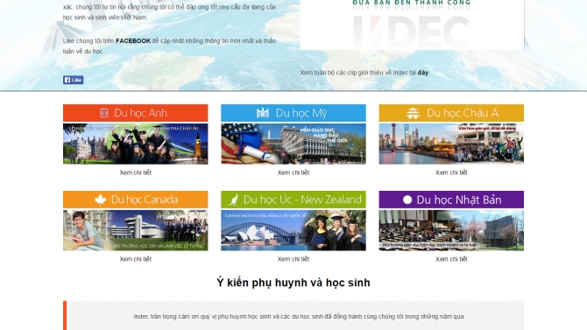Click the booth icon in the Du học Anh header
The image size is (587, 330).
[x=104, y=113]
